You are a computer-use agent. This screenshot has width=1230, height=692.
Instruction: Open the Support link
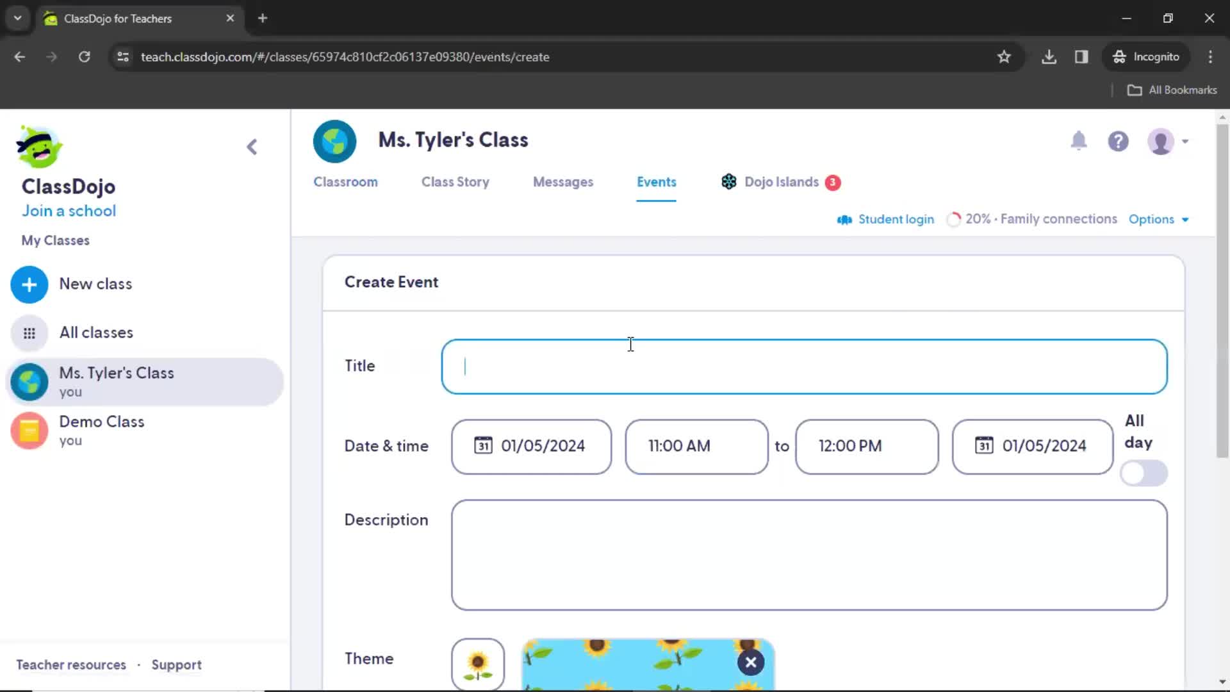coord(176,665)
